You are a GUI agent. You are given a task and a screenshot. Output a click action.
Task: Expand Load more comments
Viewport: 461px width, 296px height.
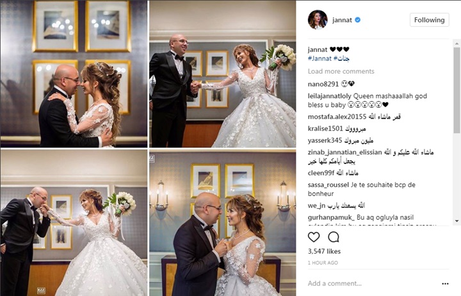tap(341, 72)
